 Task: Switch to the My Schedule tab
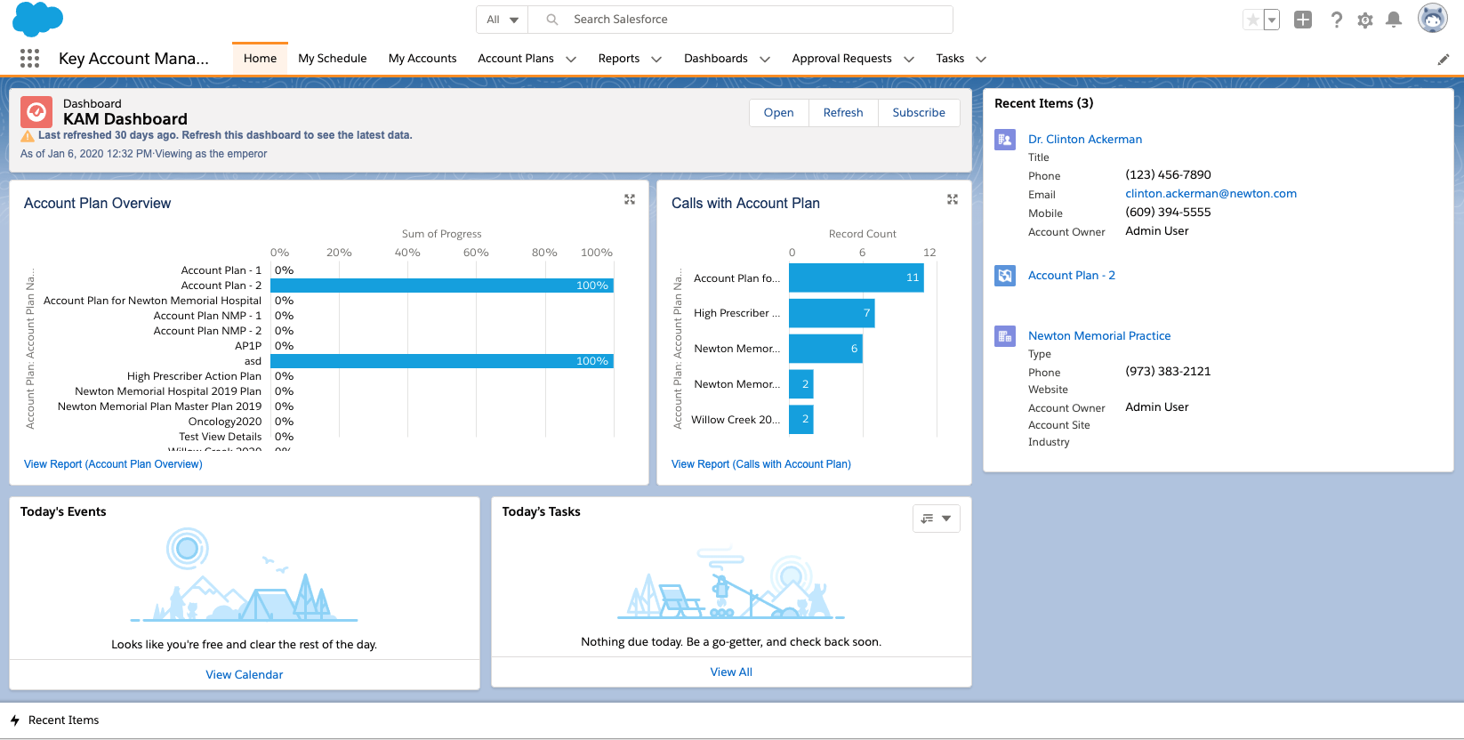coord(332,59)
